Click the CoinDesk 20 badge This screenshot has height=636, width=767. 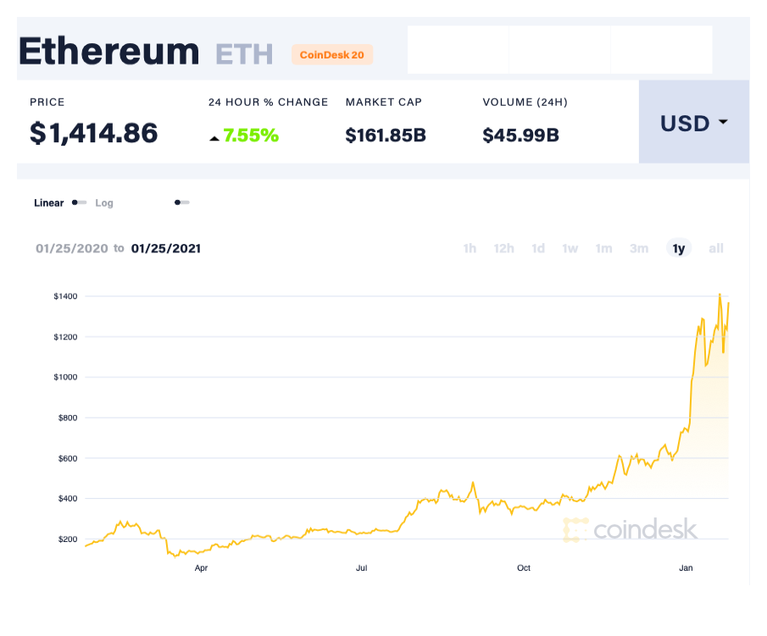tap(332, 55)
